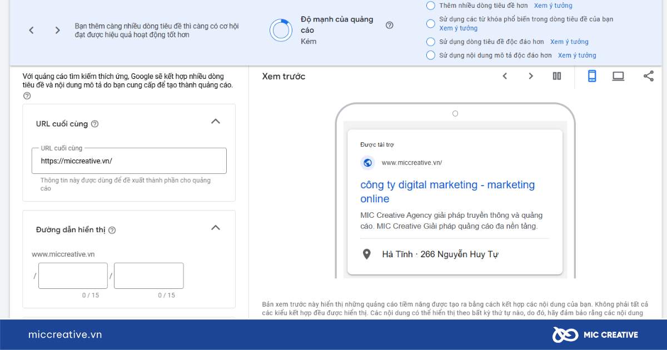Show the next ad preview
This screenshot has height=350, width=667.
point(531,76)
